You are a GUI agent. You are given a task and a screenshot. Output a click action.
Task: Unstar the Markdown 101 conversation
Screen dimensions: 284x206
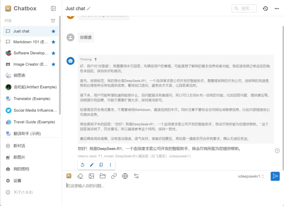point(53,42)
